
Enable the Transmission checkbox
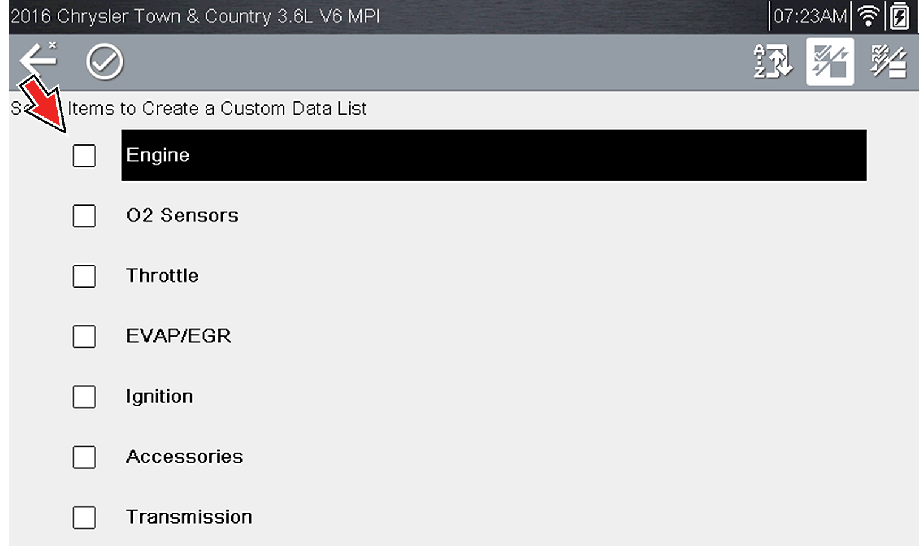(84, 517)
